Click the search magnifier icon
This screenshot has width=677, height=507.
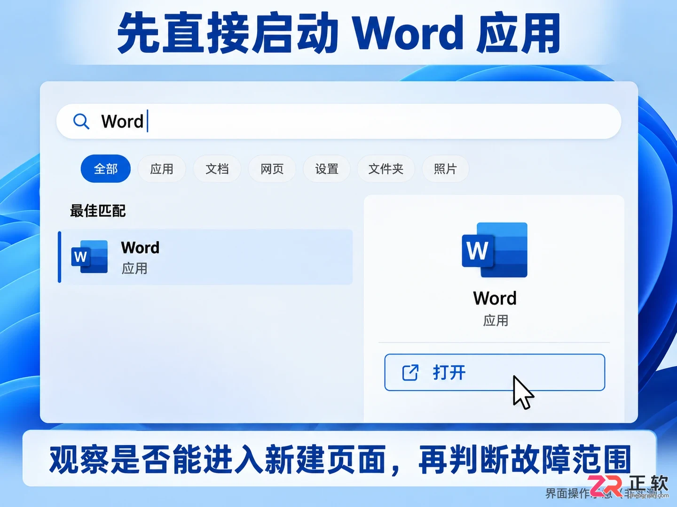pos(81,121)
